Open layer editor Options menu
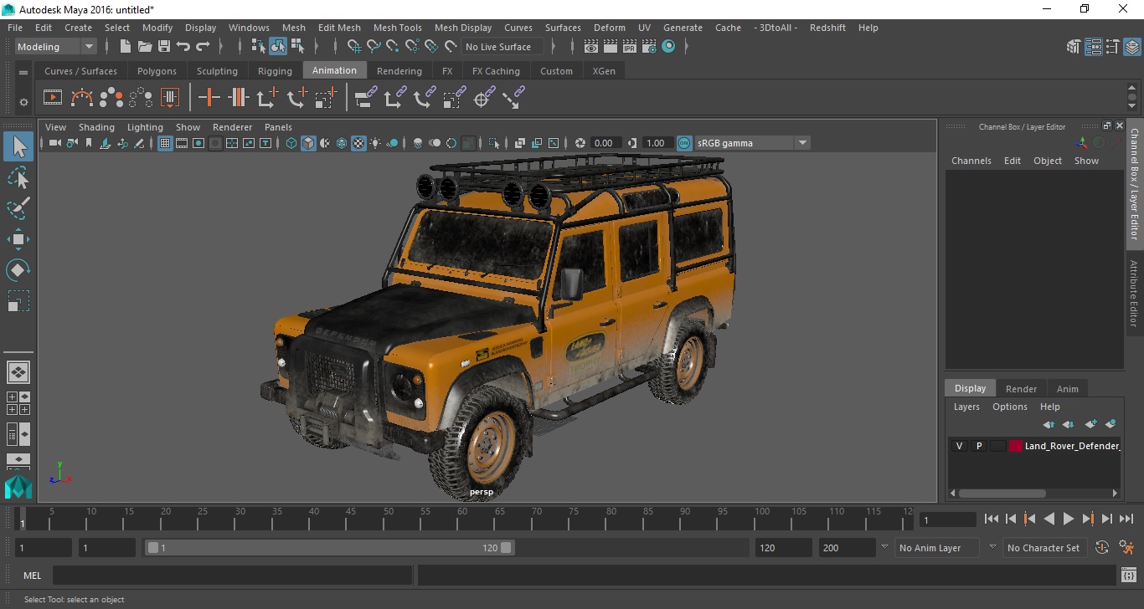Viewport: 1144px width, 609px height. [x=1009, y=407]
